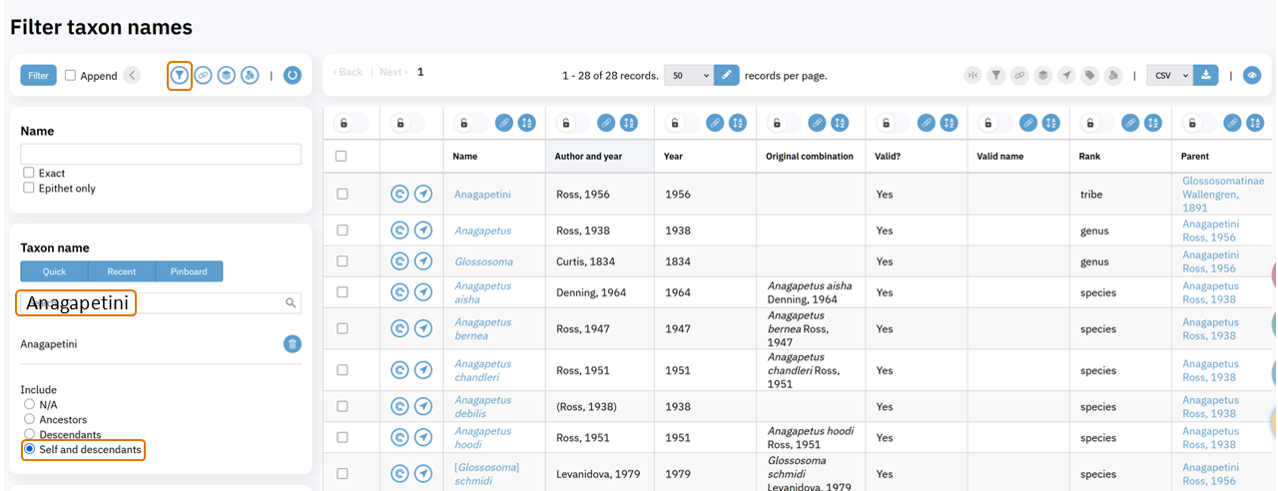Tick the checkbox for the Anagapetini row
This screenshot has width=1278, height=491.
click(341, 194)
